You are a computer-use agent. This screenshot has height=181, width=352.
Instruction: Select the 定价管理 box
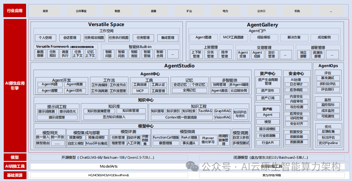pyautogui.click(x=272, y=54)
